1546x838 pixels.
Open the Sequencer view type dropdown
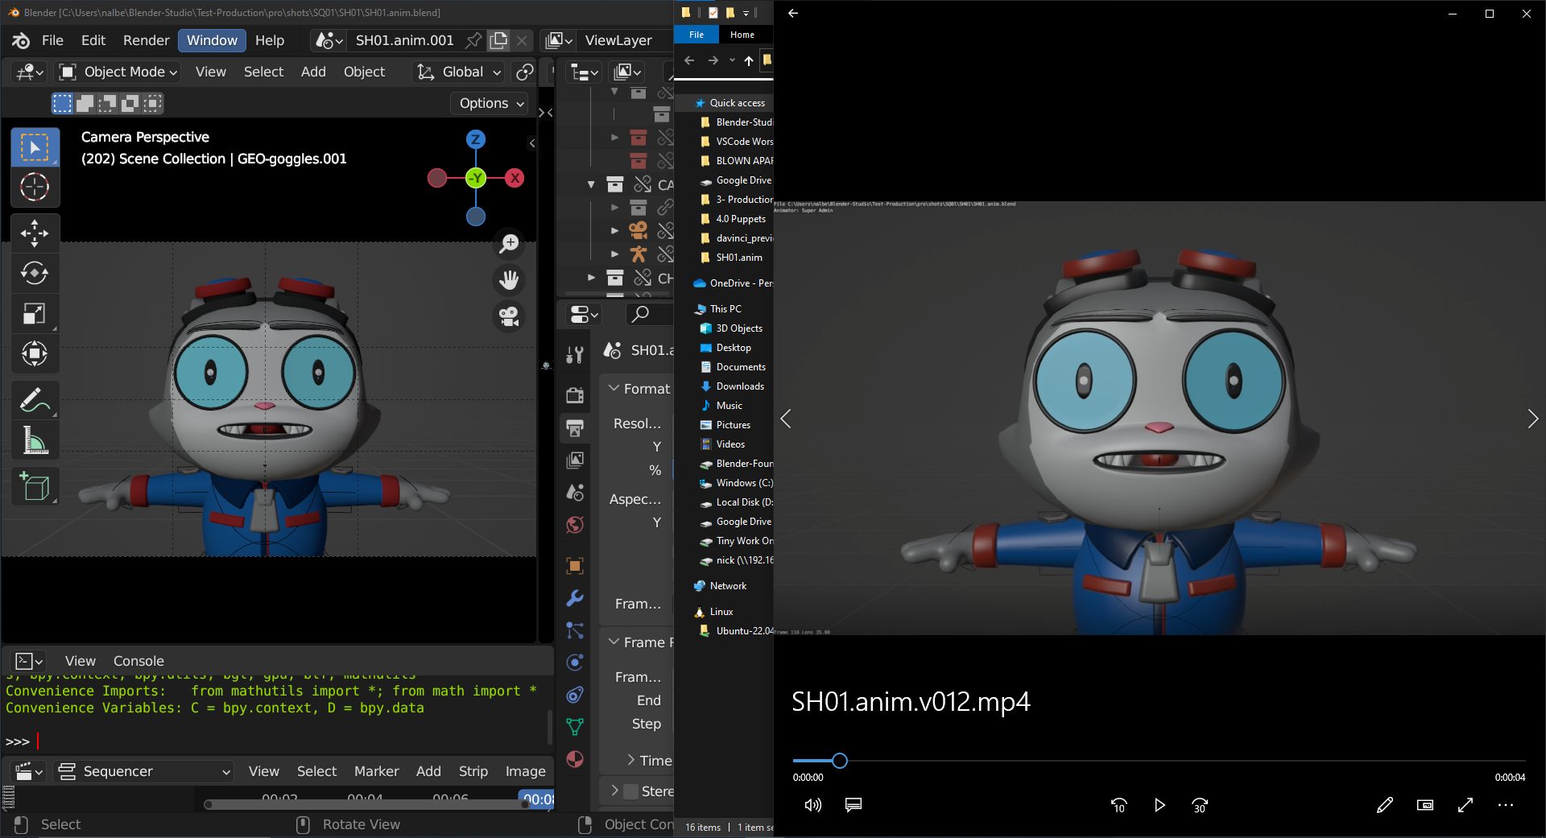point(144,771)
